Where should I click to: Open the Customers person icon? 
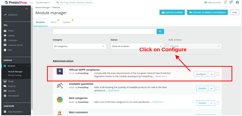tap(5, 40)
